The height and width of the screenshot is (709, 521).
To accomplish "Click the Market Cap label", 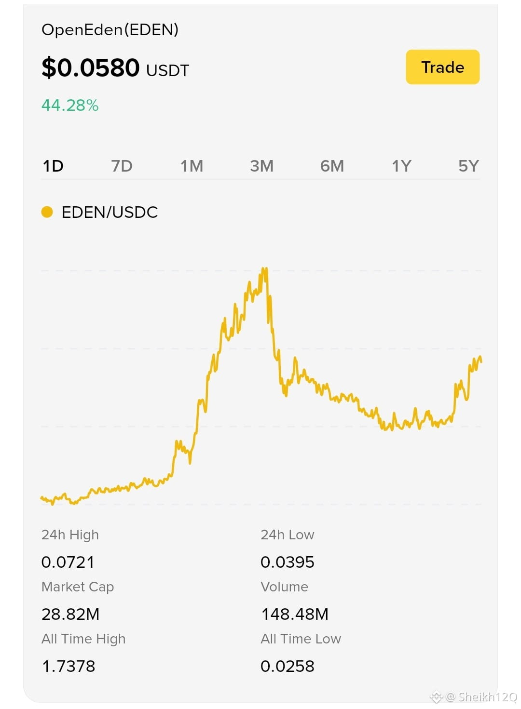I will 78,587.
